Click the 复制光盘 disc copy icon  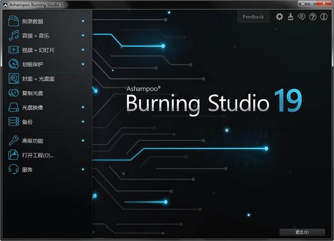tap(13, 93)
